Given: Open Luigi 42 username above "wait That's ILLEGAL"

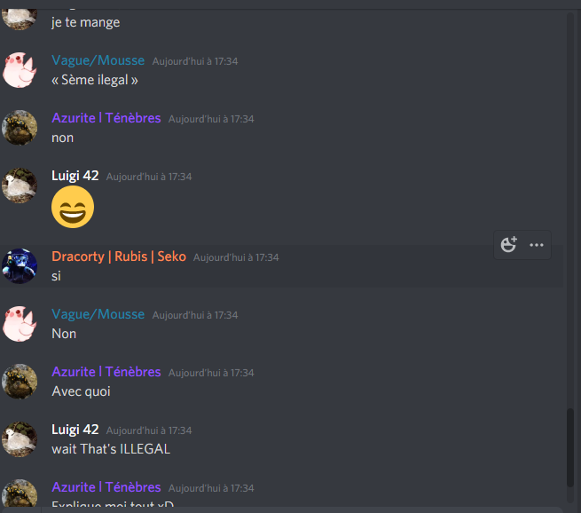Looking at the screenshot, I should tap(75, 430).
